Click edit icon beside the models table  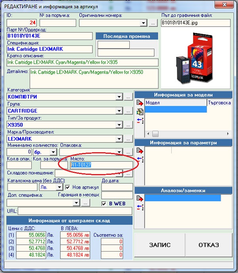pos(140,112)
